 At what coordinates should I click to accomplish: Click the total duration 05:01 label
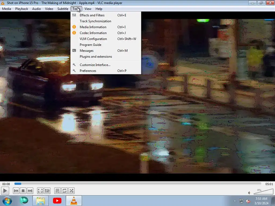click(x=269, y=184)
